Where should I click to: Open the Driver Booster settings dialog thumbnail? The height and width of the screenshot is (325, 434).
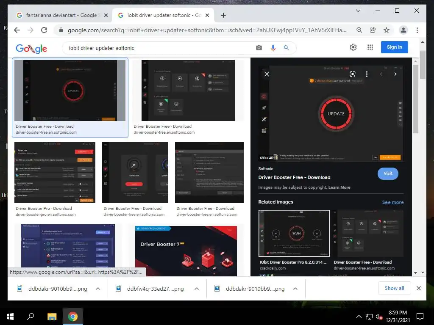click(x=209, y=173)
